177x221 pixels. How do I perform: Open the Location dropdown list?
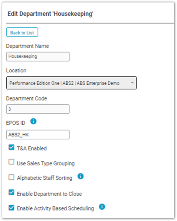72,83
